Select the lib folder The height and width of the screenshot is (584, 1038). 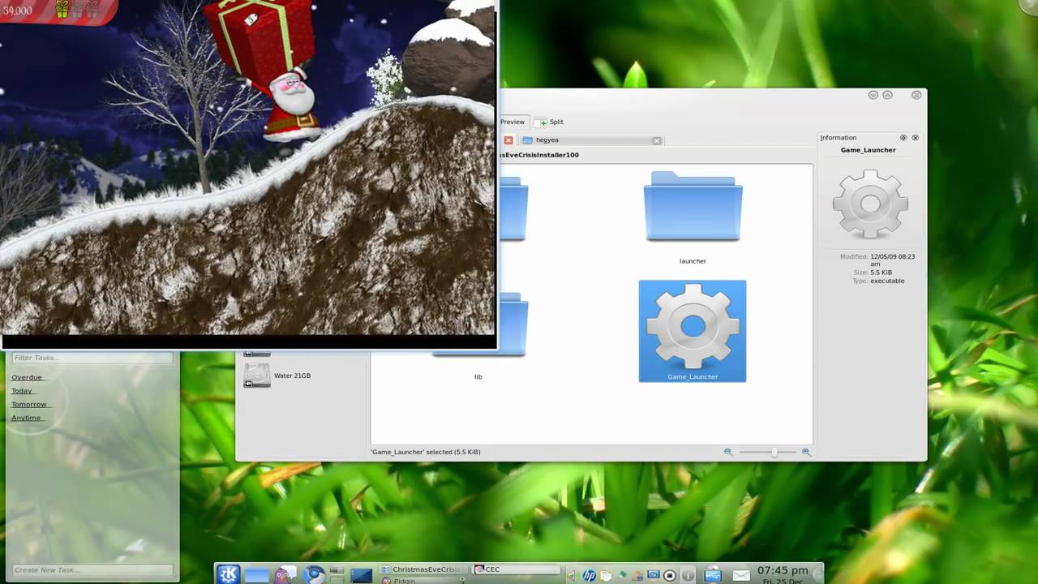click(478, 337)
